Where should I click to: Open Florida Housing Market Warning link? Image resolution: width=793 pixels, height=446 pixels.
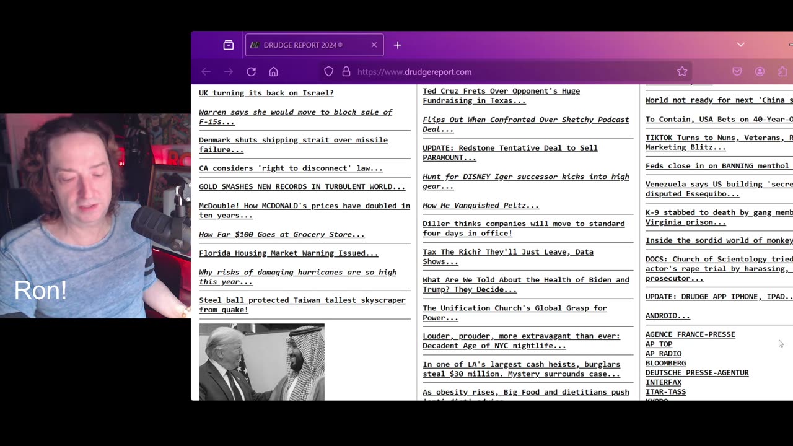(x=289, y=253)
